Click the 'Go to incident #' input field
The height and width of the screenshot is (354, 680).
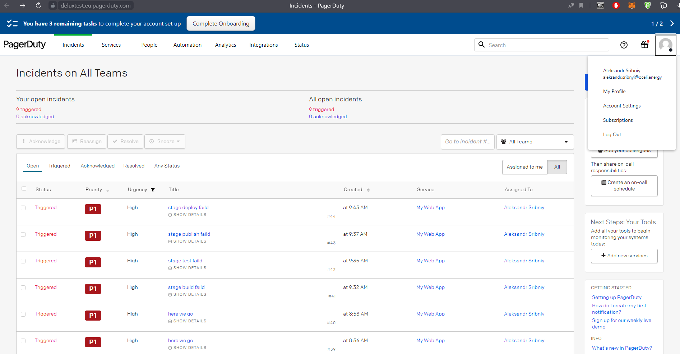467,141
